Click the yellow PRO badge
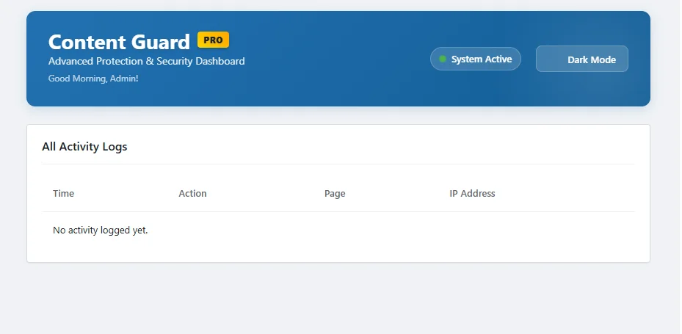The width and height of the screenshot is (682, 334). [213, 40]
